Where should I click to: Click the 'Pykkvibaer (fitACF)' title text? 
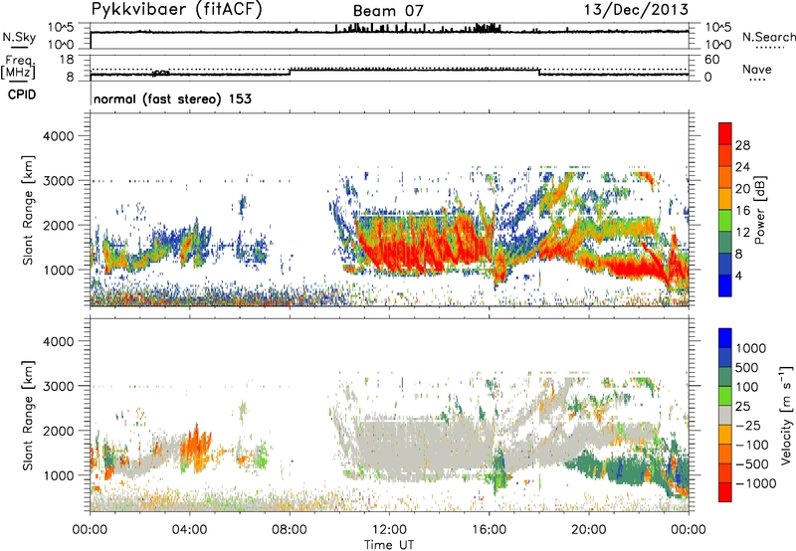(176, 10)
